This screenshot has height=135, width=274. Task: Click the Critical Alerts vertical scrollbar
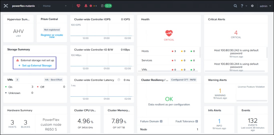pyautogui.click(x=267, y=52)
